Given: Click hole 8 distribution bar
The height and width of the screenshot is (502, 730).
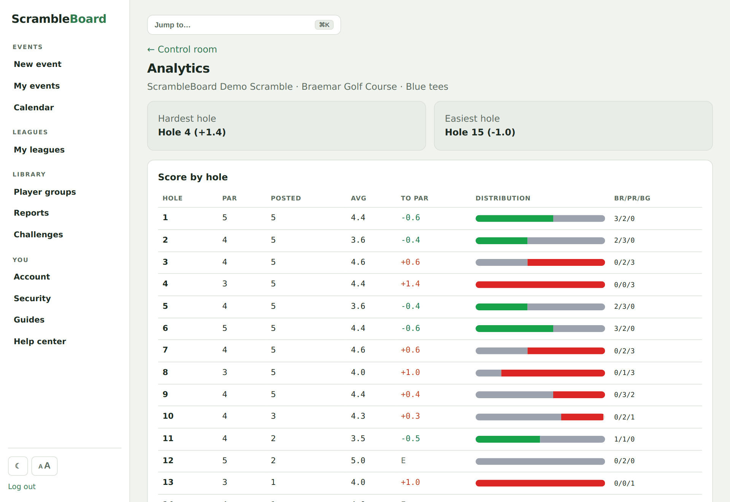Looking at the screenshot, I should (x=540, y=373).
